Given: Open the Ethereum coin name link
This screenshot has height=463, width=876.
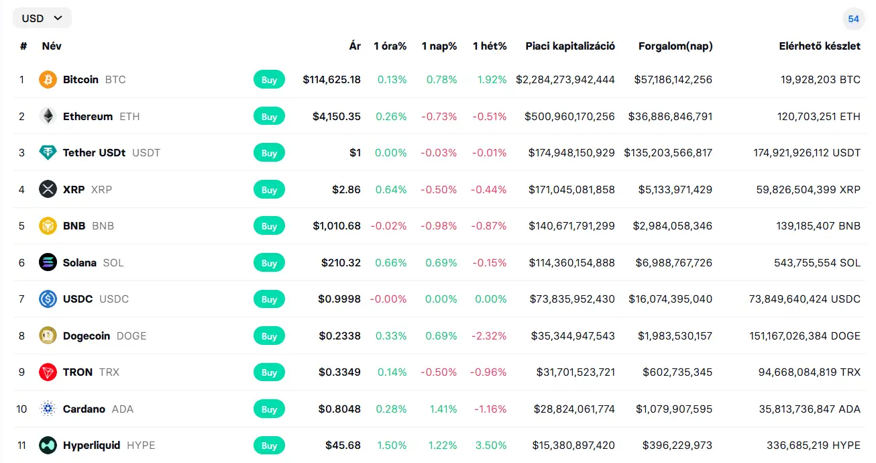Looking at the screenshot, I should tap(88, 117).
